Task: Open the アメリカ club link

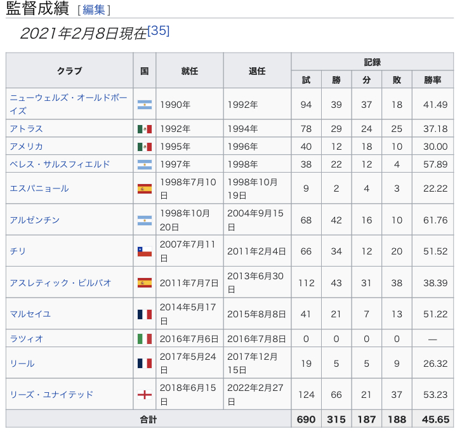Action: pos(26,147)
